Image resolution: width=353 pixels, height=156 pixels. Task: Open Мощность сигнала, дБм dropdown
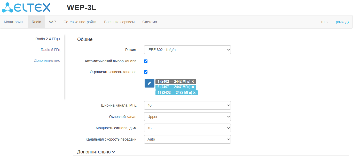click(187, 128)
